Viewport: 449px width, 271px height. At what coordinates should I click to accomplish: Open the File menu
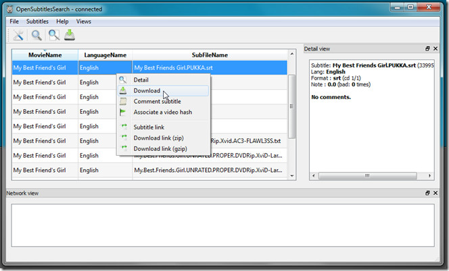[x=14, y=22]
